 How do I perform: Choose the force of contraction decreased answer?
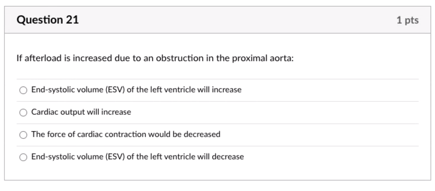24,135
